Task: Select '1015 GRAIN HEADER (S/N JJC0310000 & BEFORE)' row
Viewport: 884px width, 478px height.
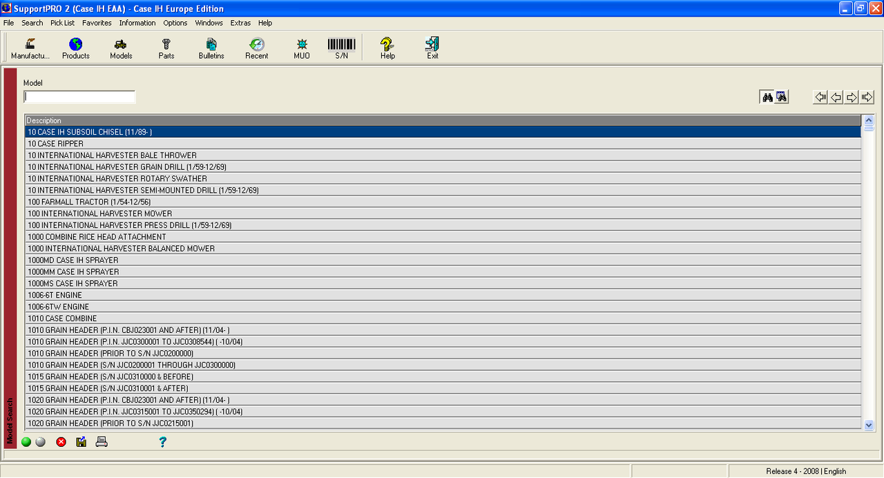Action: point(443,376)
